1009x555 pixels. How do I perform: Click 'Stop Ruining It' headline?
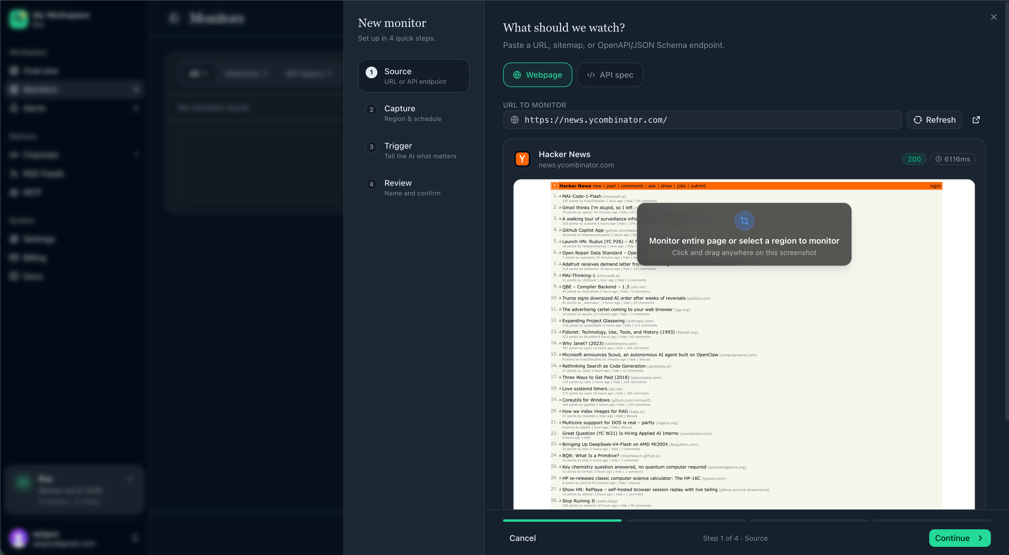[x=578, y=501]
